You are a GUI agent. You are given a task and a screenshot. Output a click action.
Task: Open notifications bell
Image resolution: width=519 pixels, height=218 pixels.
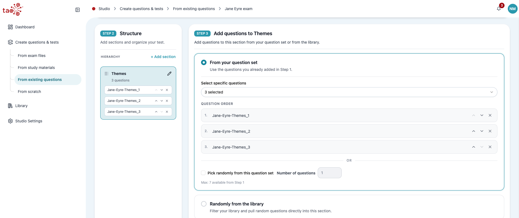[x=499, y=9]
